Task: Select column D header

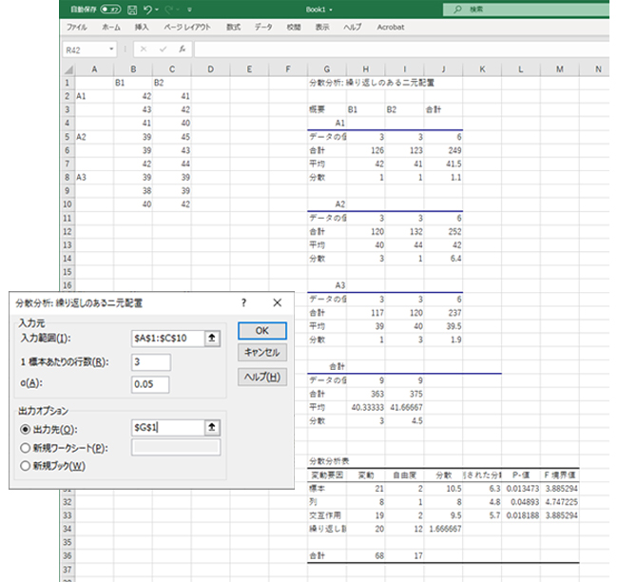Action: (210, 69)
